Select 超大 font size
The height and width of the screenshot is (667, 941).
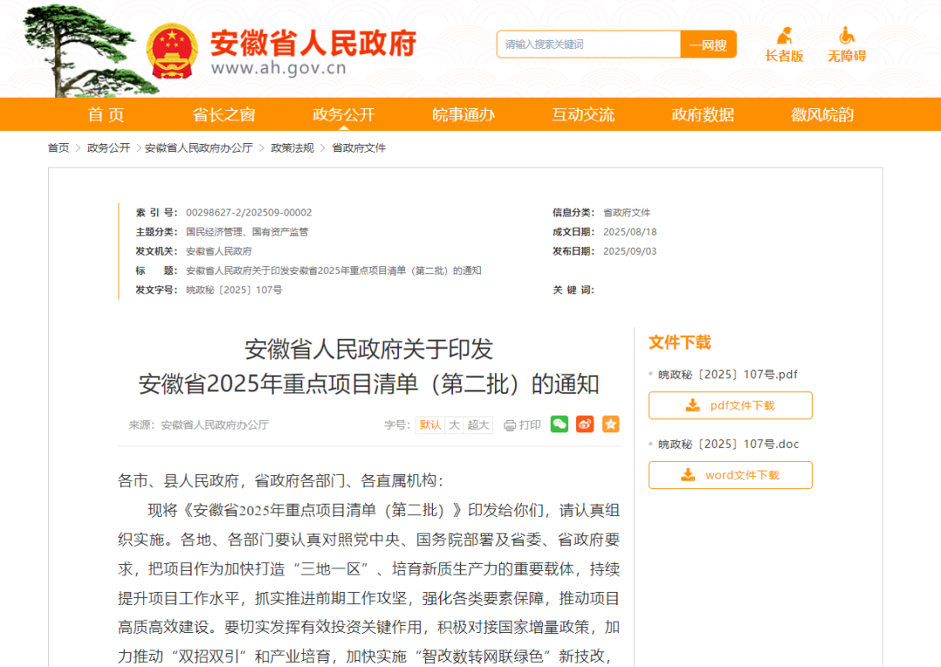pos(478,425)
